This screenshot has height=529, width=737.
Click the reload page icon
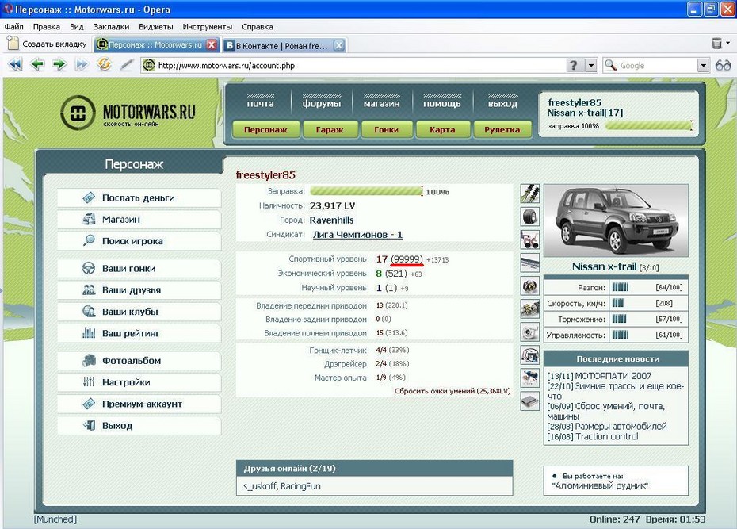(105, 64)
